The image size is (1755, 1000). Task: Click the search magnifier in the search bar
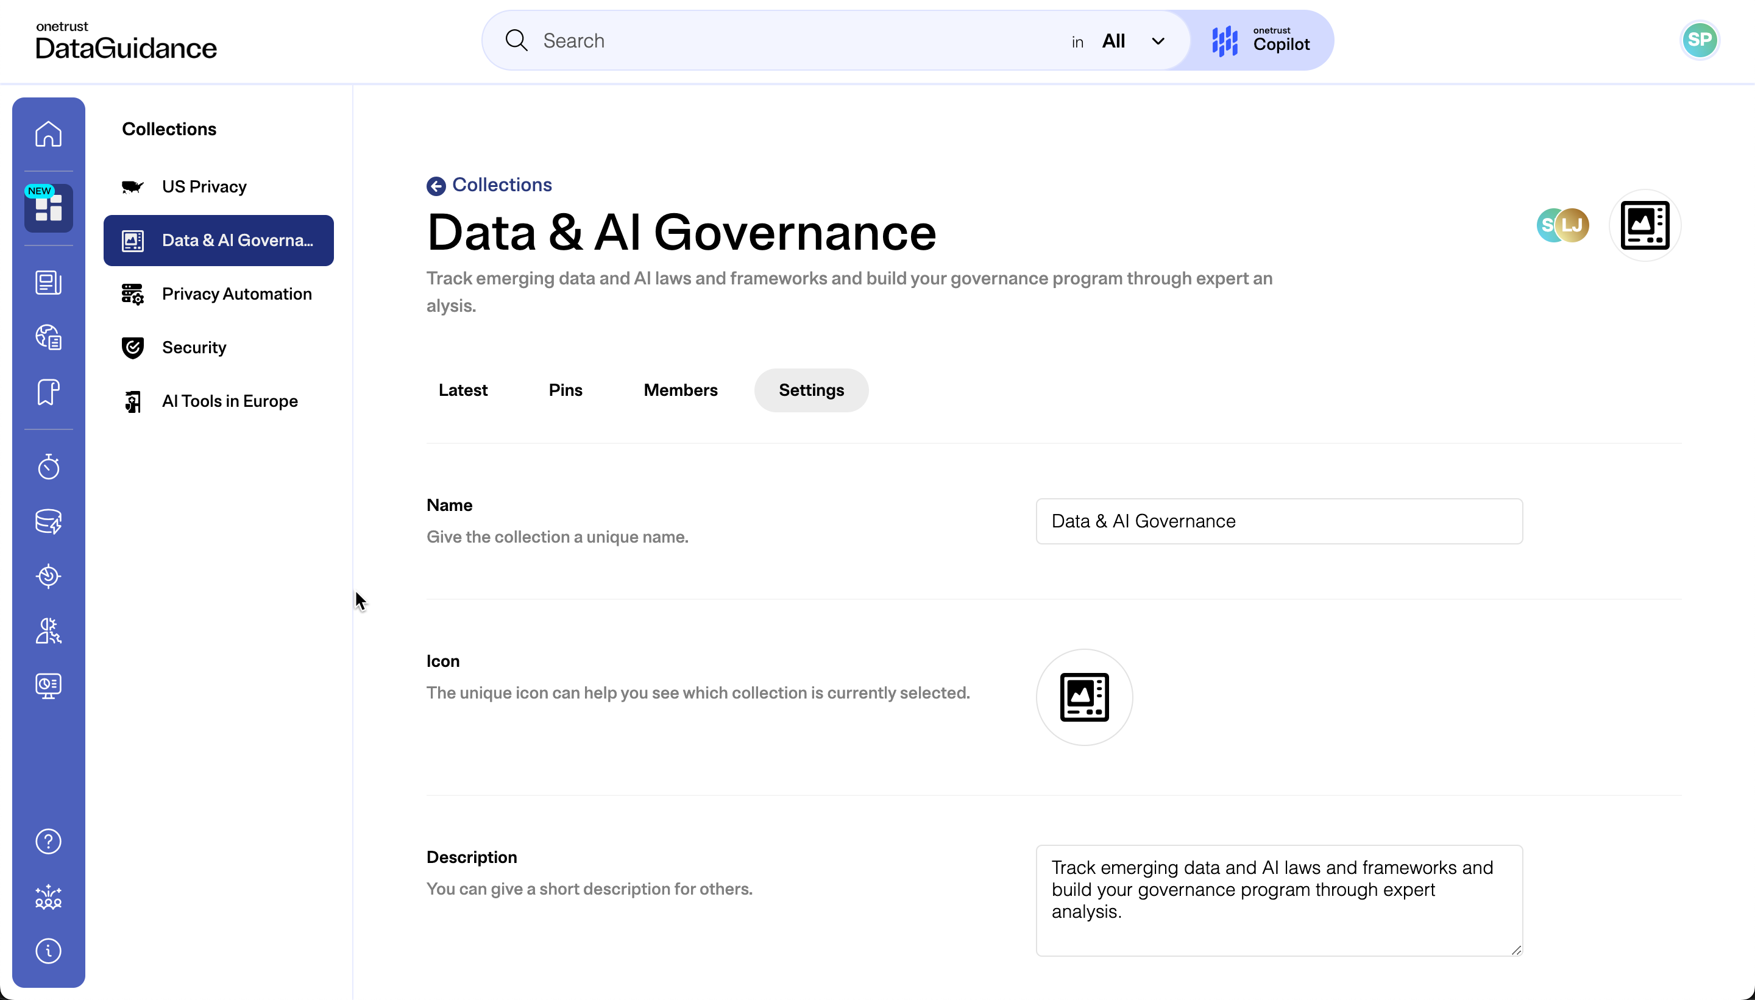517,40
